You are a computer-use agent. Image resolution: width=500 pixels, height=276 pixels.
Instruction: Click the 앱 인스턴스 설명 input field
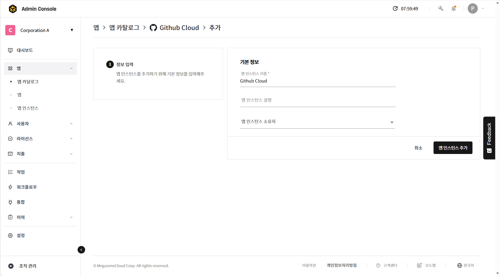(317, 100)
